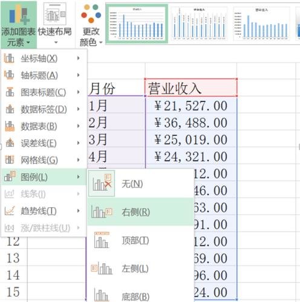Click the 网格线(G) icon
This screenshot has width=300, height=302.
pyautogui.click(x=10, y=160)
